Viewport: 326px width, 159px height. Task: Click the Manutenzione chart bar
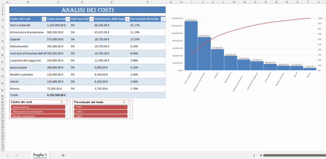pyautogui.click(x=230, y=63)
